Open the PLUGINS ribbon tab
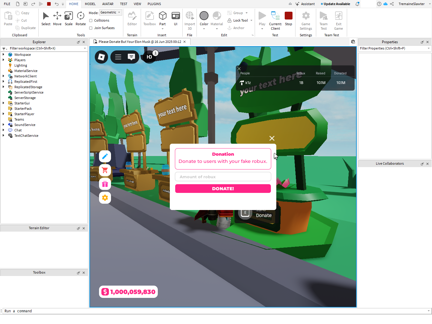The image size is (432, 324). pos(154,4)
